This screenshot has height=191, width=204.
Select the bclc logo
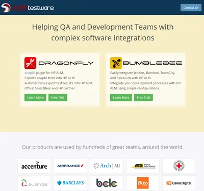pyautogui.click(x=107, y=183)
